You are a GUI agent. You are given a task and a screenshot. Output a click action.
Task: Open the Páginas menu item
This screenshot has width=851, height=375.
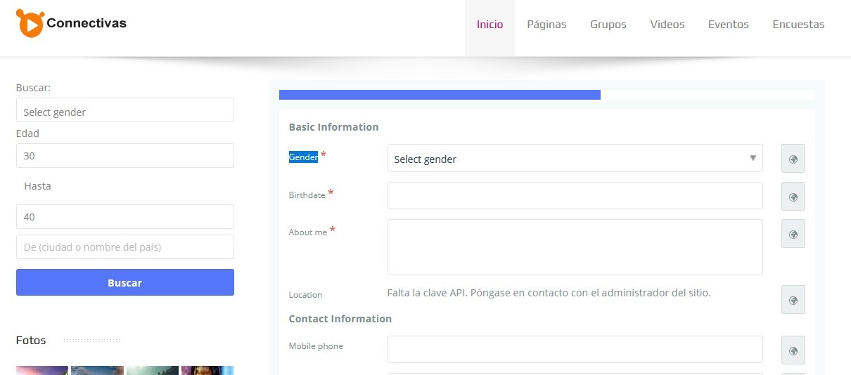(x=546, y=25)
